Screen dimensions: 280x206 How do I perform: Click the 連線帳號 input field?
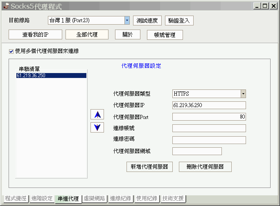tap(209, 128)
